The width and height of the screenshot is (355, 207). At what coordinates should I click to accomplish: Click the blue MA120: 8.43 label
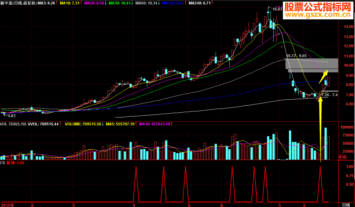tap(173, 3)
